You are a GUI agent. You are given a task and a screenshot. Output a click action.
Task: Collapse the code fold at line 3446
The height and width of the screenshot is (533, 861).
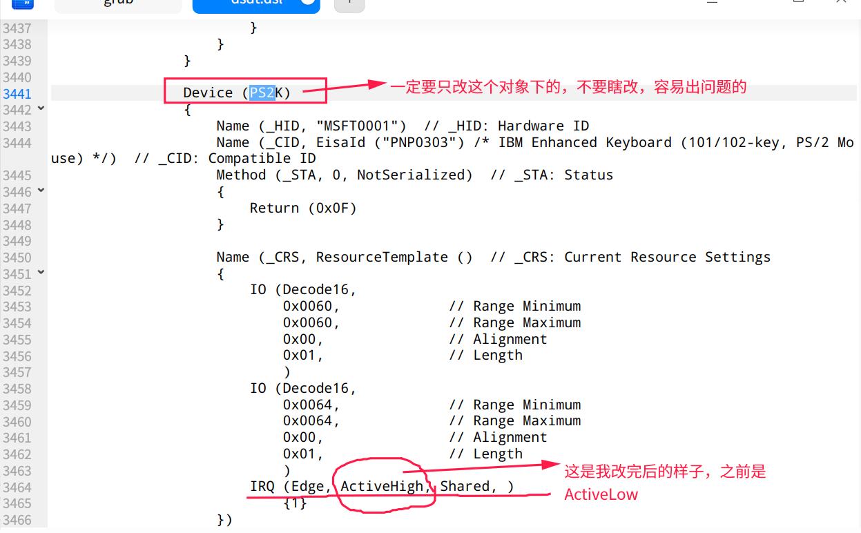pos(41,191)
